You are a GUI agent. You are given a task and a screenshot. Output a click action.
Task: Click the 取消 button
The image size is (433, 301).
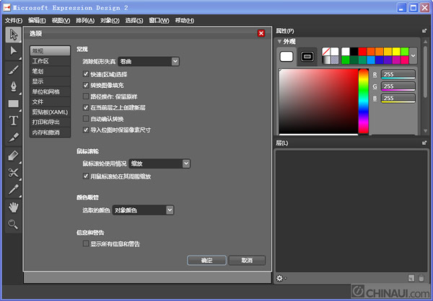point(247,260)
